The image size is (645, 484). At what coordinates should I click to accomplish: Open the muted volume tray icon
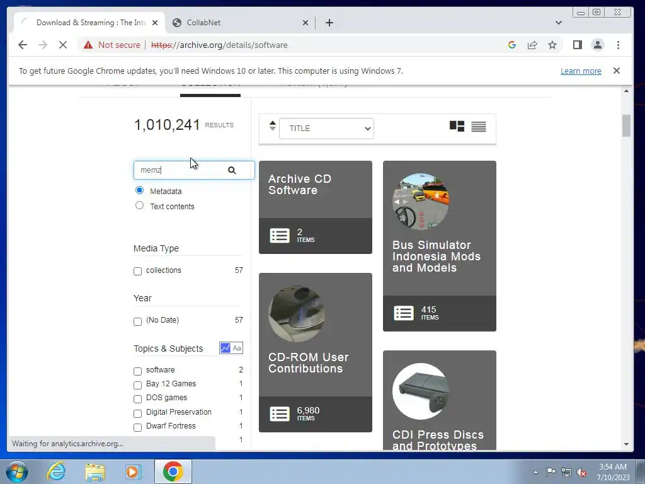pos(581,472)
